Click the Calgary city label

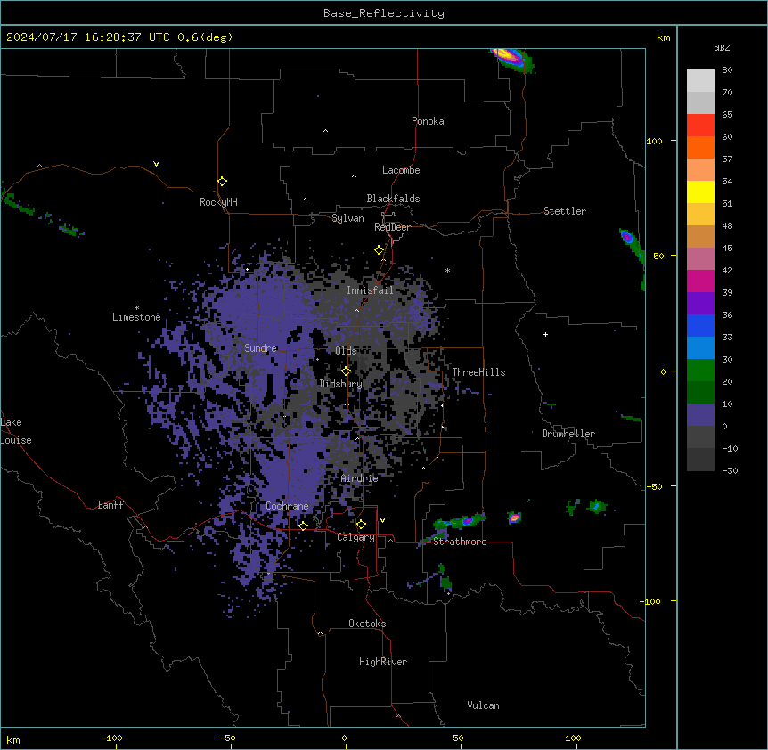(355, 537)
